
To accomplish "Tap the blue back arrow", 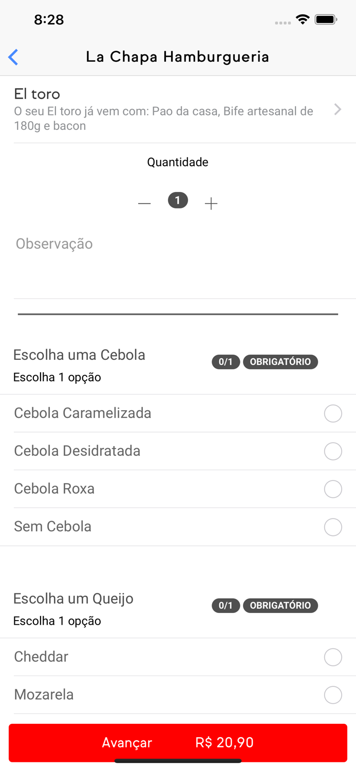I will coord(13,57).
